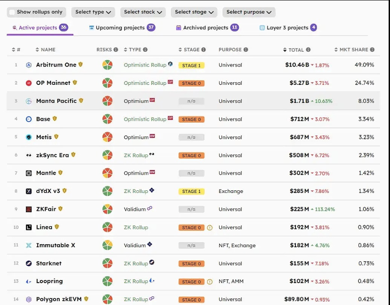Open the zkSync Era project link

coord(52,155)
